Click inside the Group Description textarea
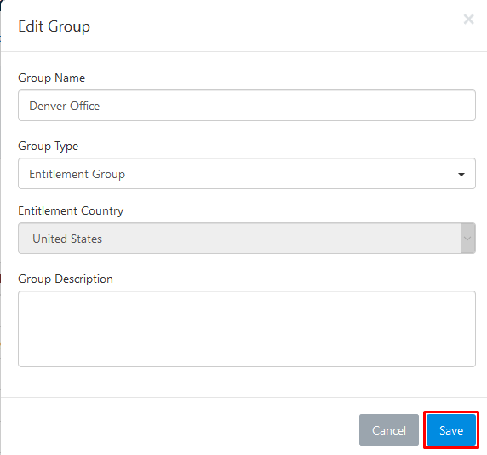The height and width of the screenshot is (455, 487). pos(247,329)
